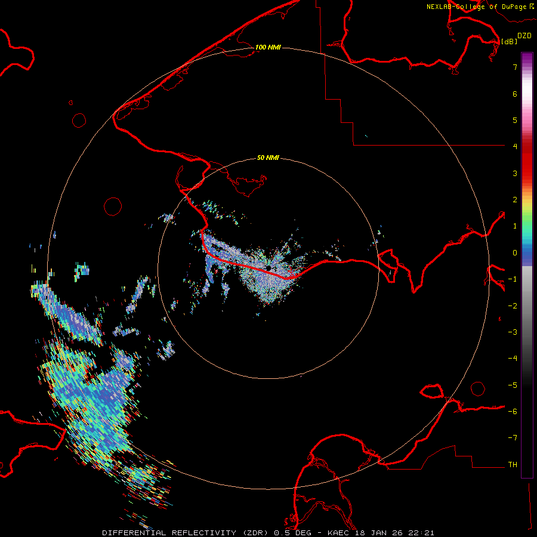Click the KAEC station identifier in the caption

(x=338, y=533)
